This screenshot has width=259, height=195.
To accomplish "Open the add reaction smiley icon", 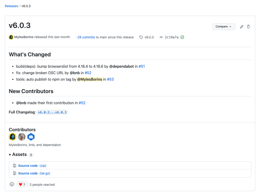I will (x=12, y=184).
